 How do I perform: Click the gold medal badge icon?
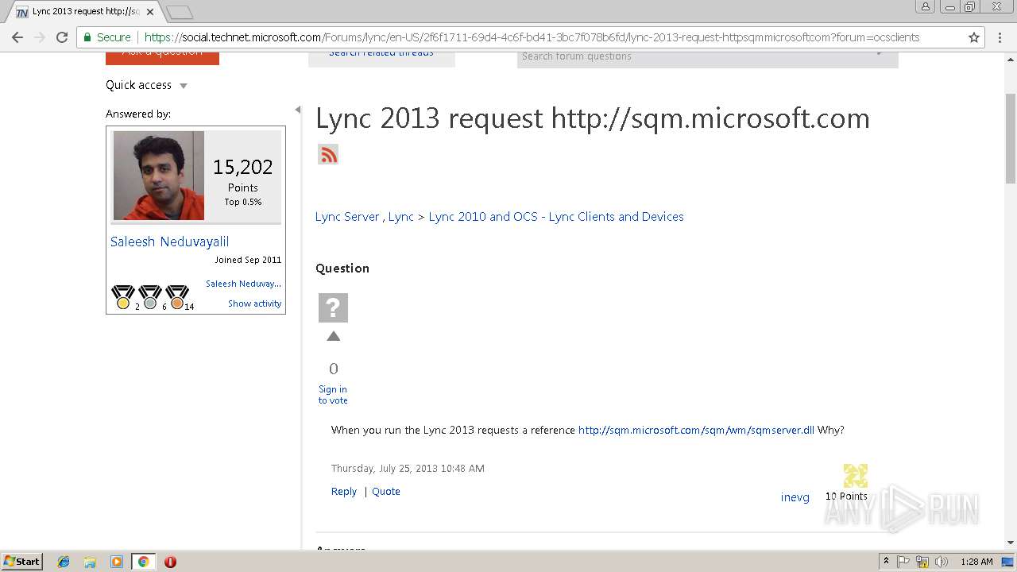point(123,297)
